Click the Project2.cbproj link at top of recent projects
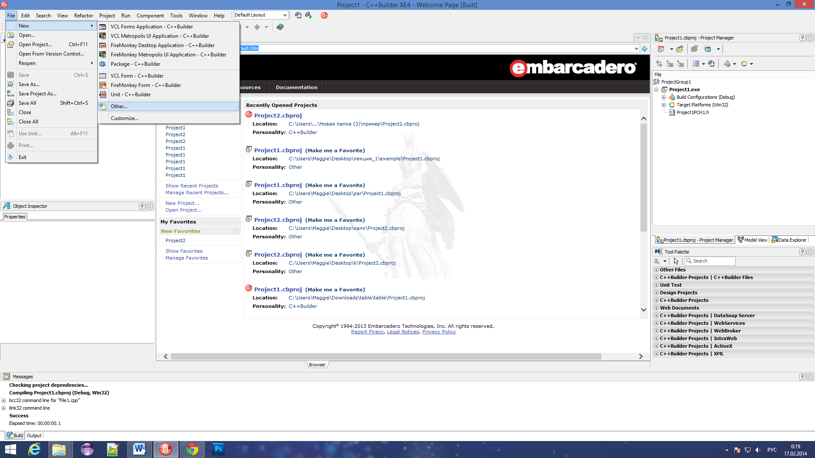This screenshot has height=458, width=815. [x=278, y=115]
